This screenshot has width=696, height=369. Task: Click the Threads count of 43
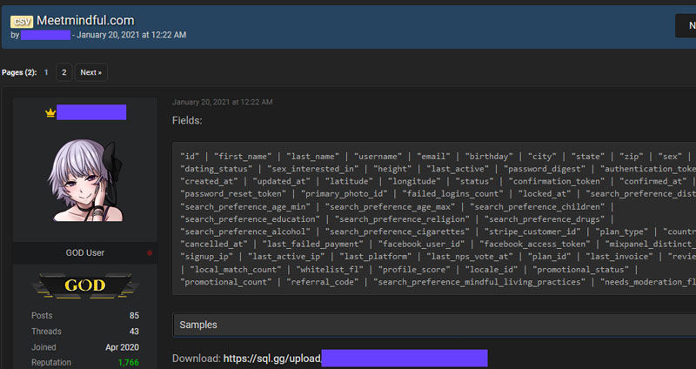coord(134,332)
